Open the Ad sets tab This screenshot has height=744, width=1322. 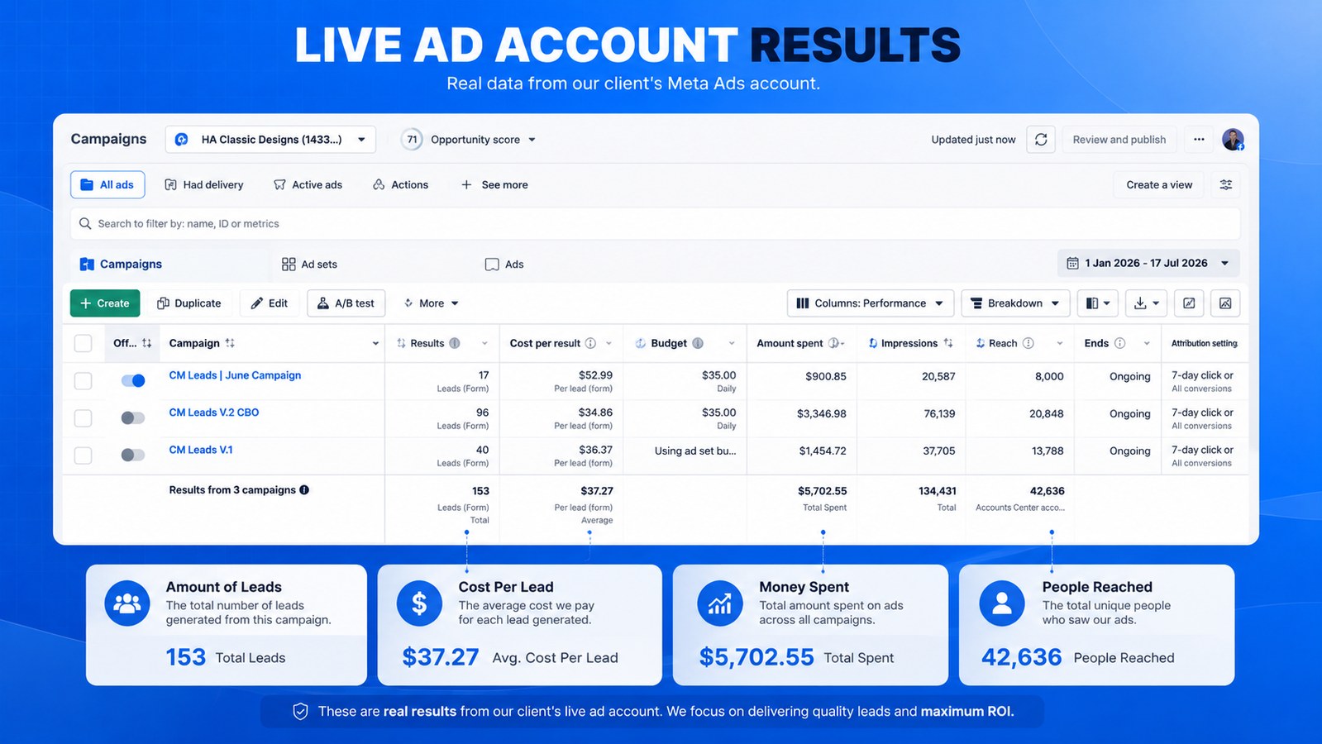coord(309,265)
